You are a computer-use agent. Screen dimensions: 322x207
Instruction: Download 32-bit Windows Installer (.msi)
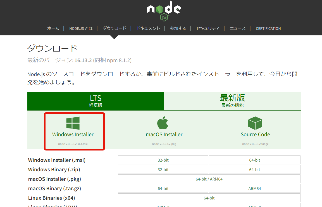(x=163, y=160)
